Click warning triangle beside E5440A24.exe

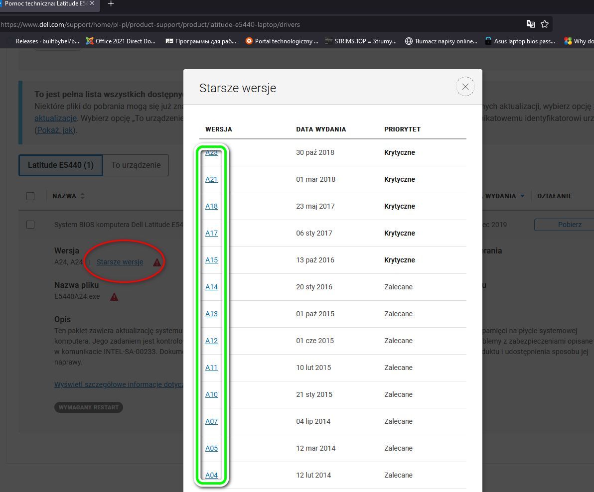point(114,297)
